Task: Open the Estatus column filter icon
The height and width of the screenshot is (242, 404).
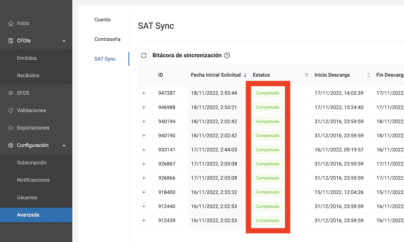Action: (x=307, y=75)
